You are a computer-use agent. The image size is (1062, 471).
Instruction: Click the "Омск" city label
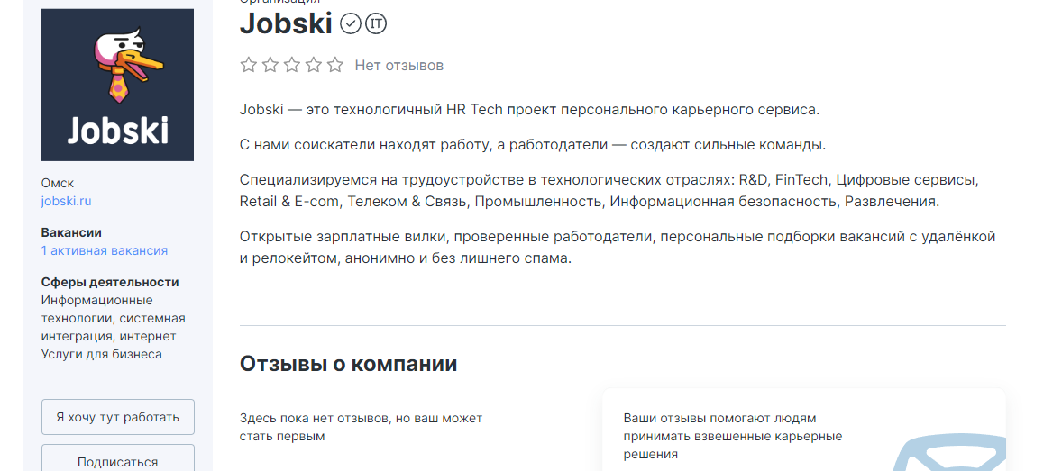58,183
